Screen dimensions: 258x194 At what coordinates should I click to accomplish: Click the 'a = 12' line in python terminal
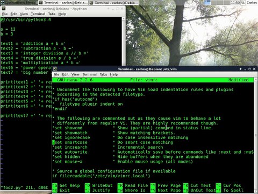pyautogui.click(x=8, y=29)
